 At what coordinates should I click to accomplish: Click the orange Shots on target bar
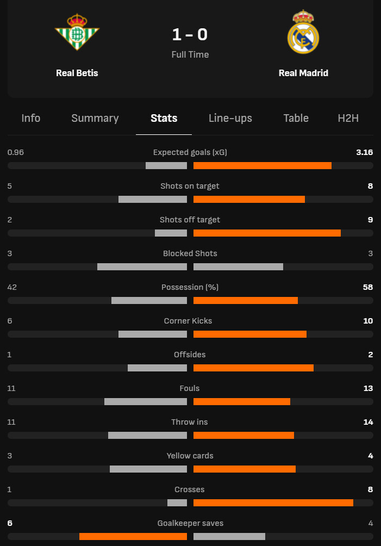pos(249,200)
